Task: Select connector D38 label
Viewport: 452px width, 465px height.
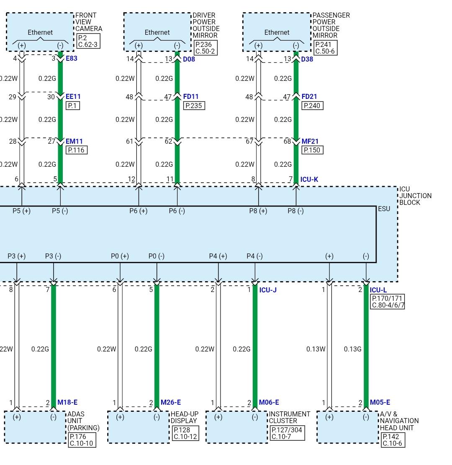Action: [307, 59]
